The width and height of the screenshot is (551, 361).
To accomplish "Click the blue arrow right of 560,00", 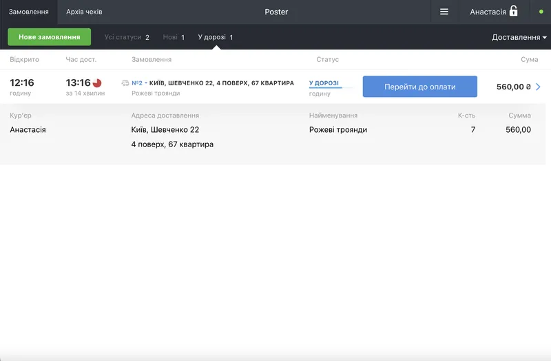I will click(538, 87).
